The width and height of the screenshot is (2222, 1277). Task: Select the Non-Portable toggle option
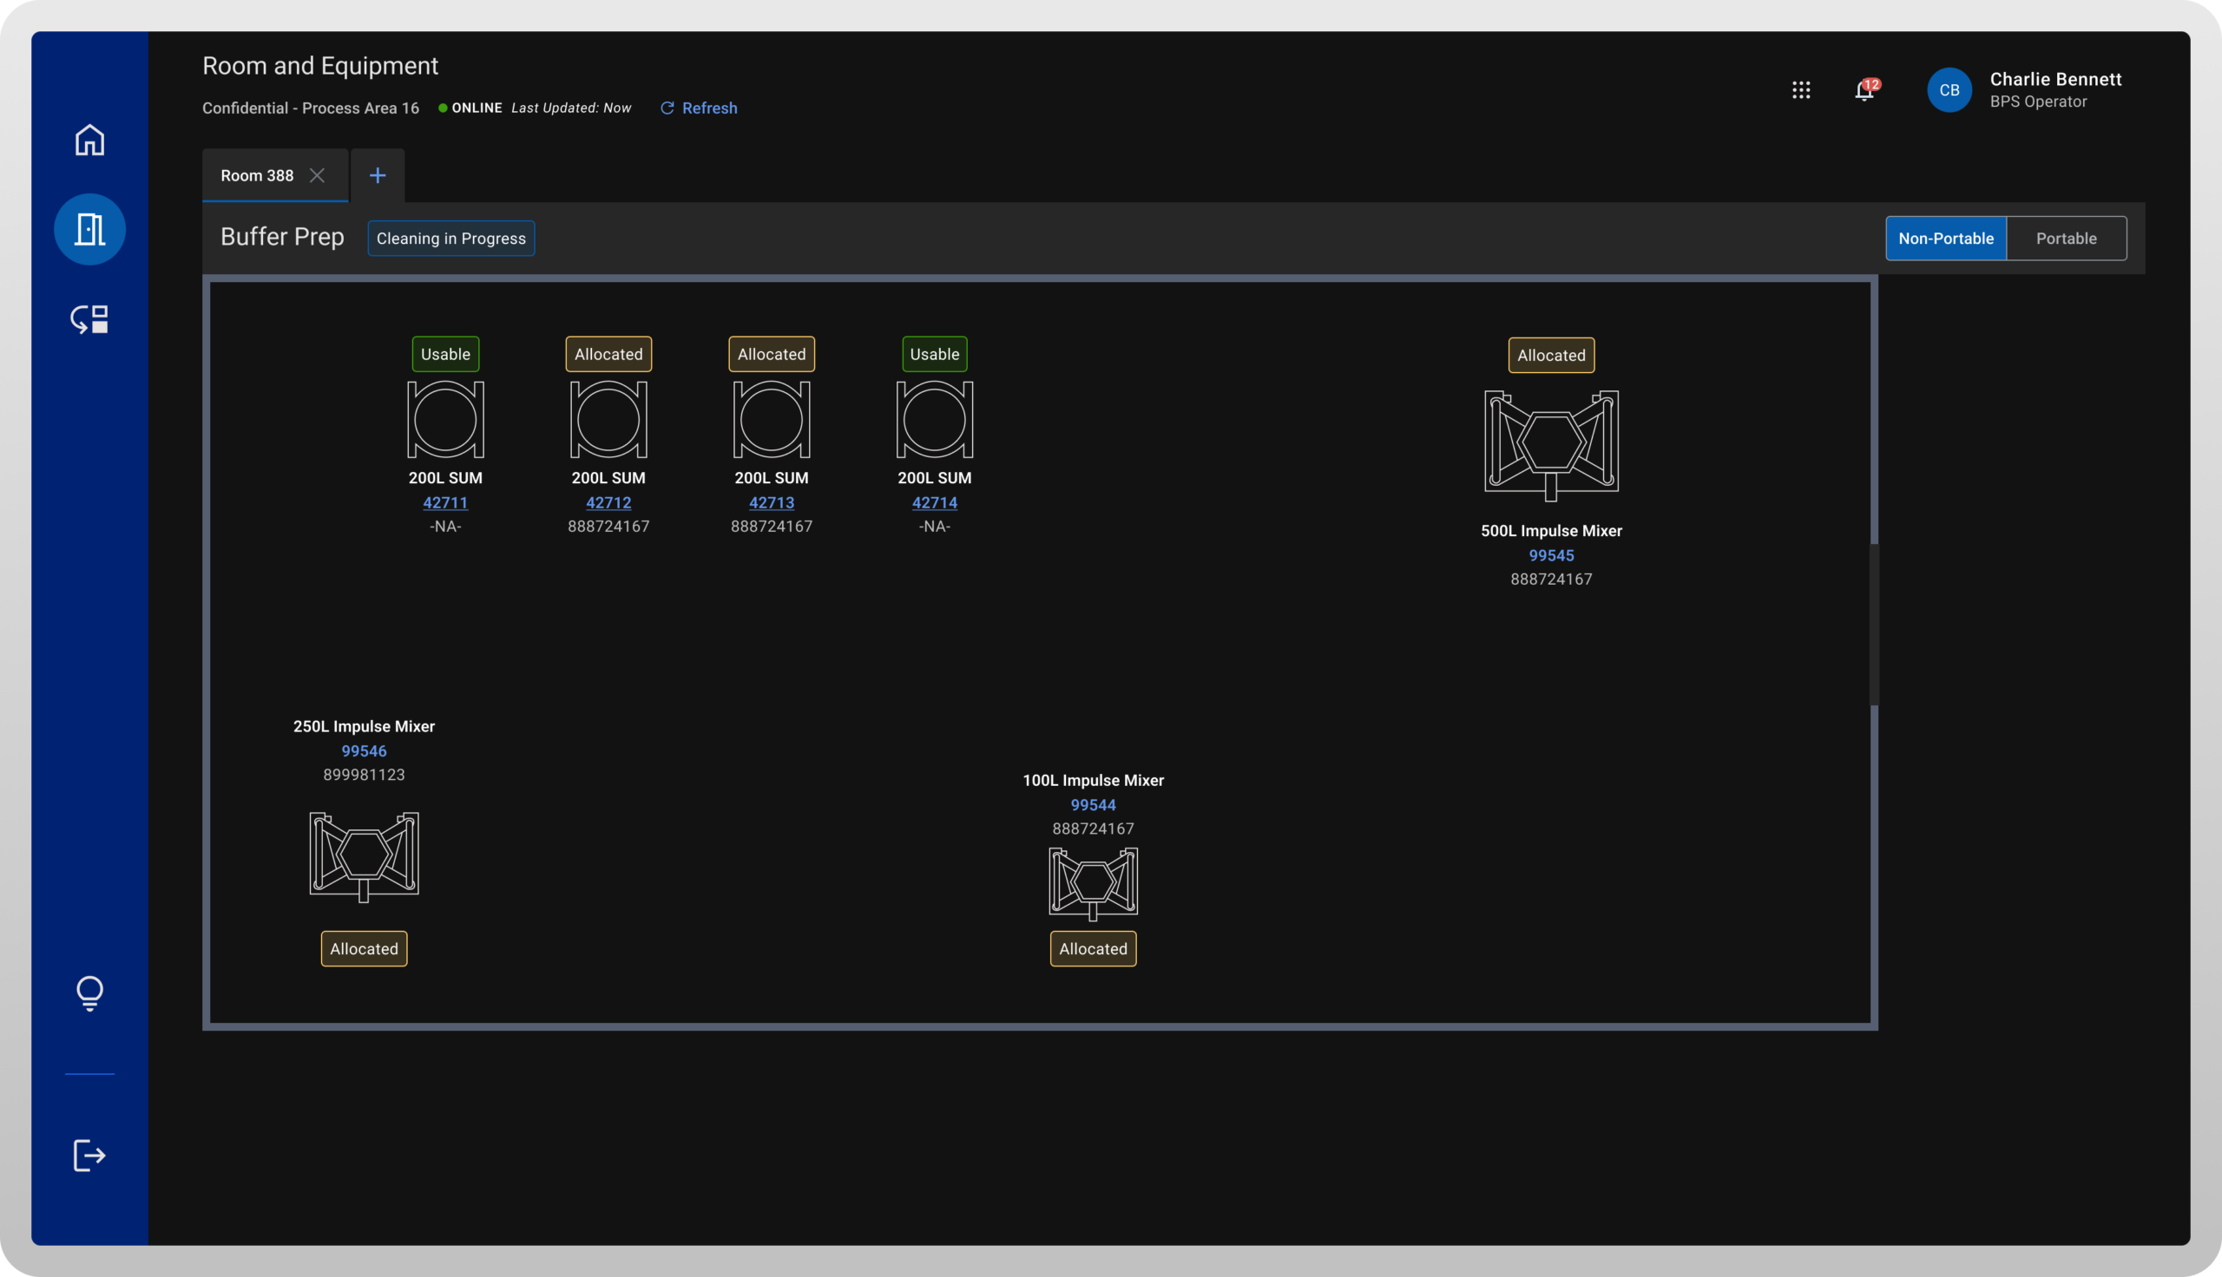tap(1945, 239)
